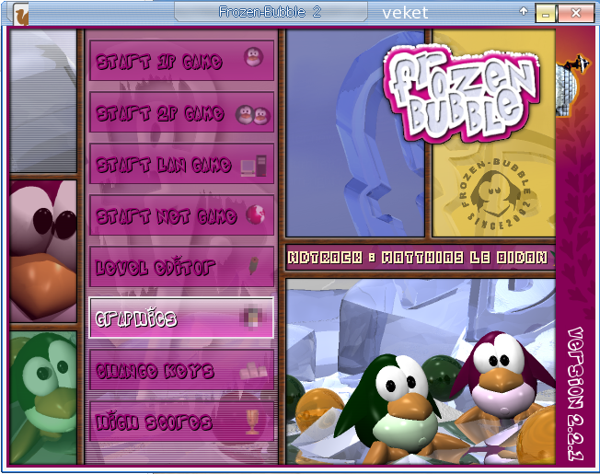Click the two penguins icon on Start 2P Game
This screenshot has height=474, width=600.
[x=253, y=114]
